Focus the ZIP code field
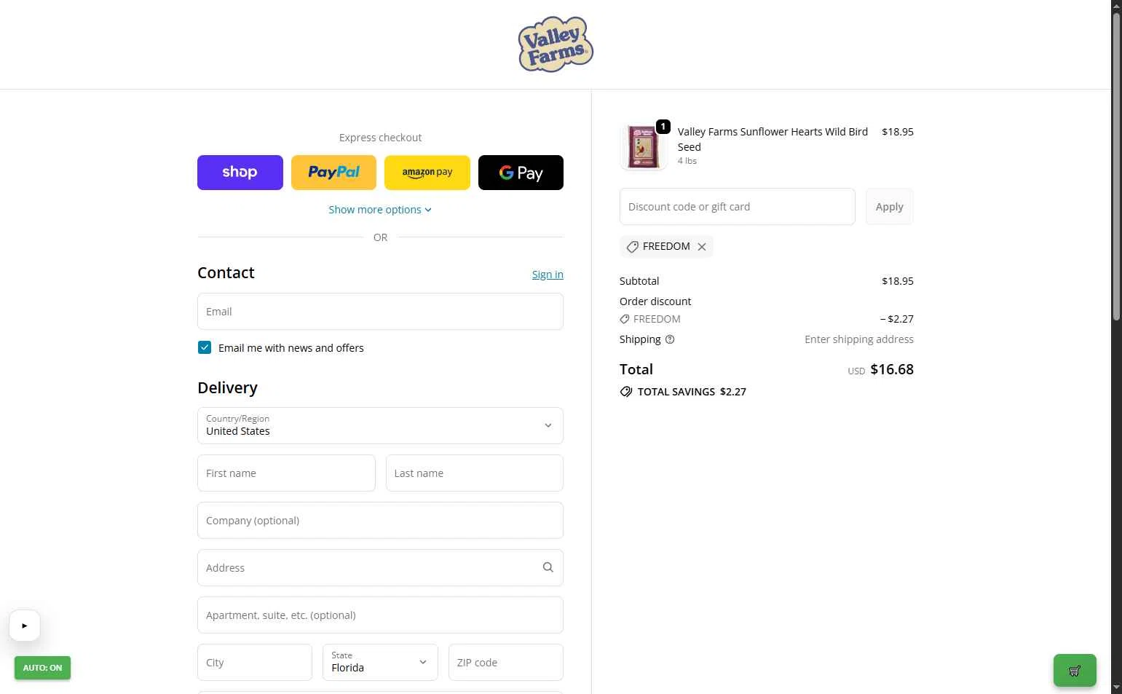The height and width of the screenshot is (694, 1122). pyautogui.click(x=506, y=663)
